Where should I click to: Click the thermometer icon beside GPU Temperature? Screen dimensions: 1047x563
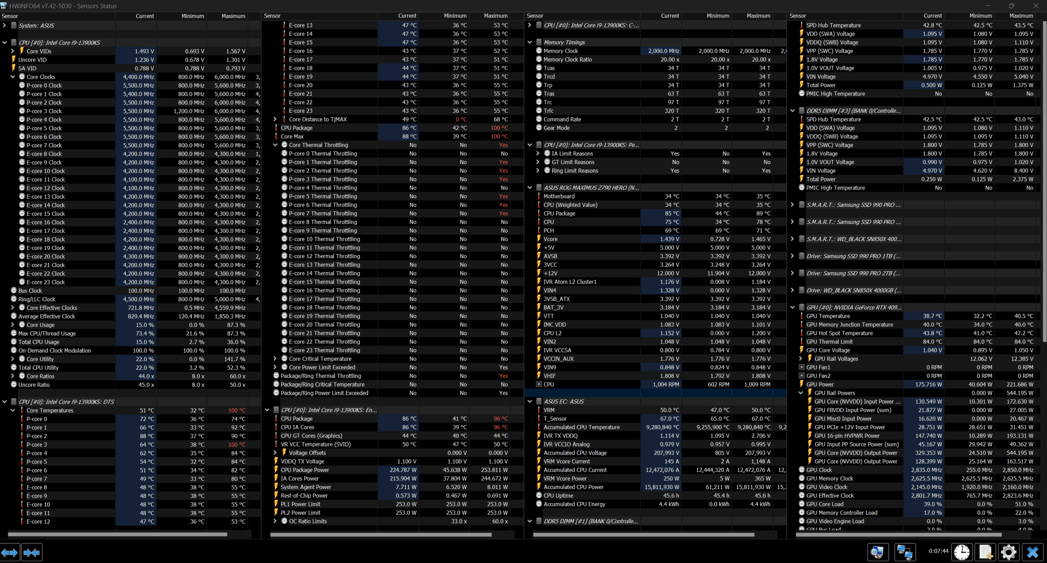click(x=801, y=316)
